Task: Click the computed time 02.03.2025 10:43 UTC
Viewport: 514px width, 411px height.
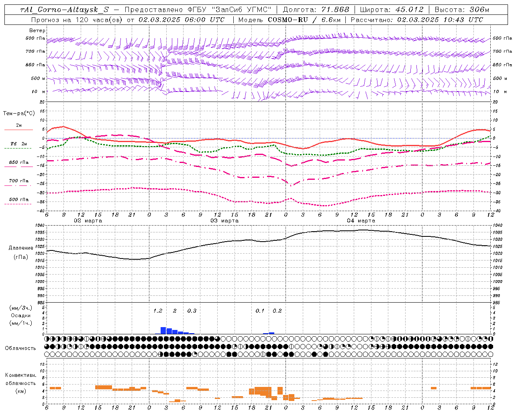Action: 440,20
